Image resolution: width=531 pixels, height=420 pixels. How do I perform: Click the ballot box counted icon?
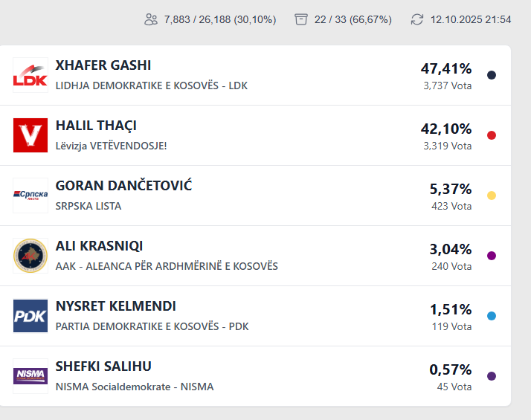click(x=301, y=19)
